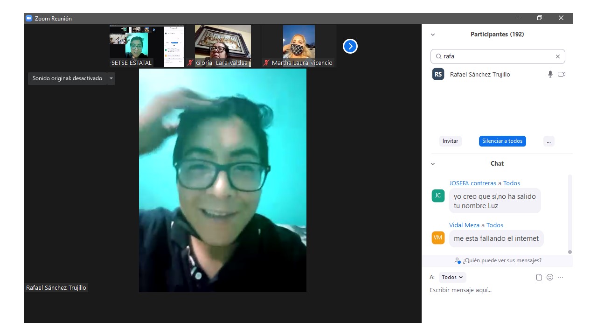597x336 pixels.
Task: Open the more options button beside Silenciar a todos
Action: pos(548,141)
